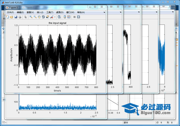
Task: Minimize the Figure 1 window
Action: point(90,7)
